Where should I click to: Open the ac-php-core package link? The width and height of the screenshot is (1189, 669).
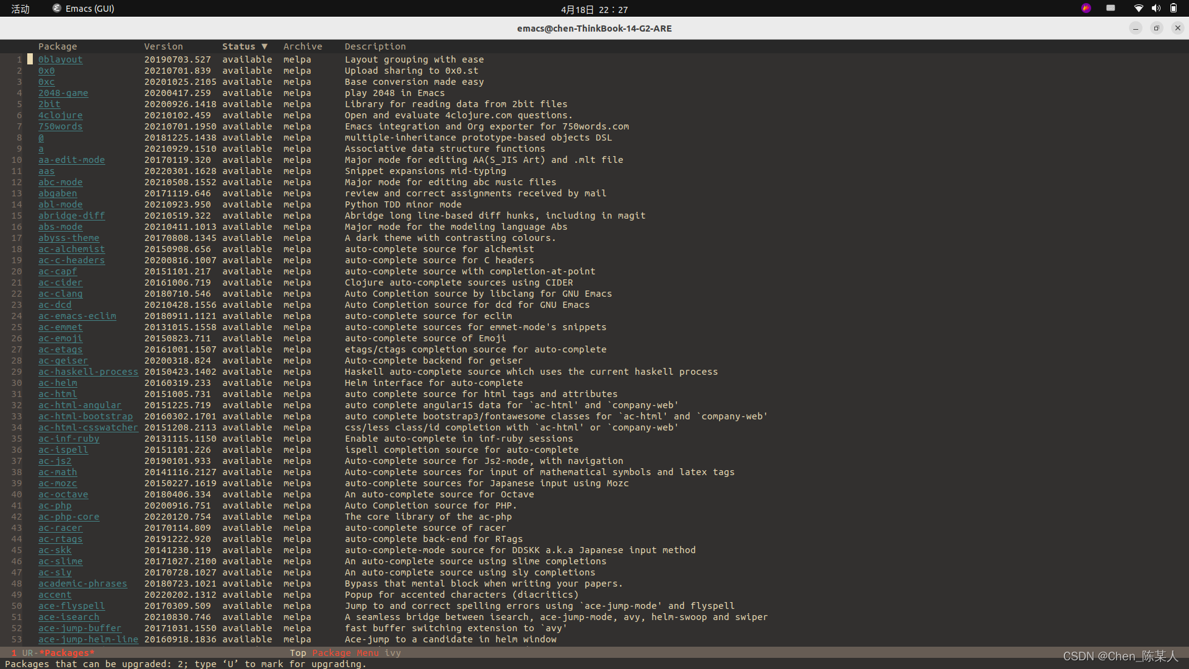coord(69,517)
